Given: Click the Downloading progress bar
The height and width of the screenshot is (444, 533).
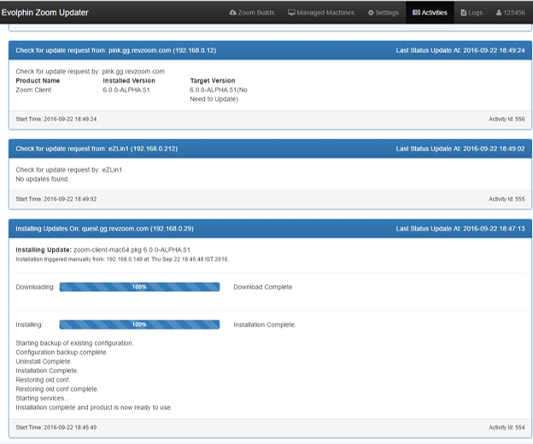Looking at the screenshot, I should (139, 287).
